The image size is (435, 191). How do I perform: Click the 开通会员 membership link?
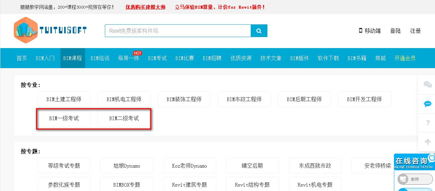pyautogui.click(x=405, y=58)
